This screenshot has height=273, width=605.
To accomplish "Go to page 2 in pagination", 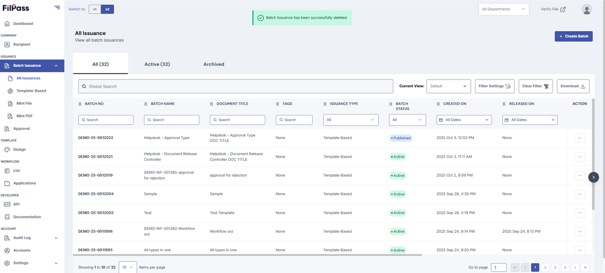I will pyautogui.click(x=545, y=267).
